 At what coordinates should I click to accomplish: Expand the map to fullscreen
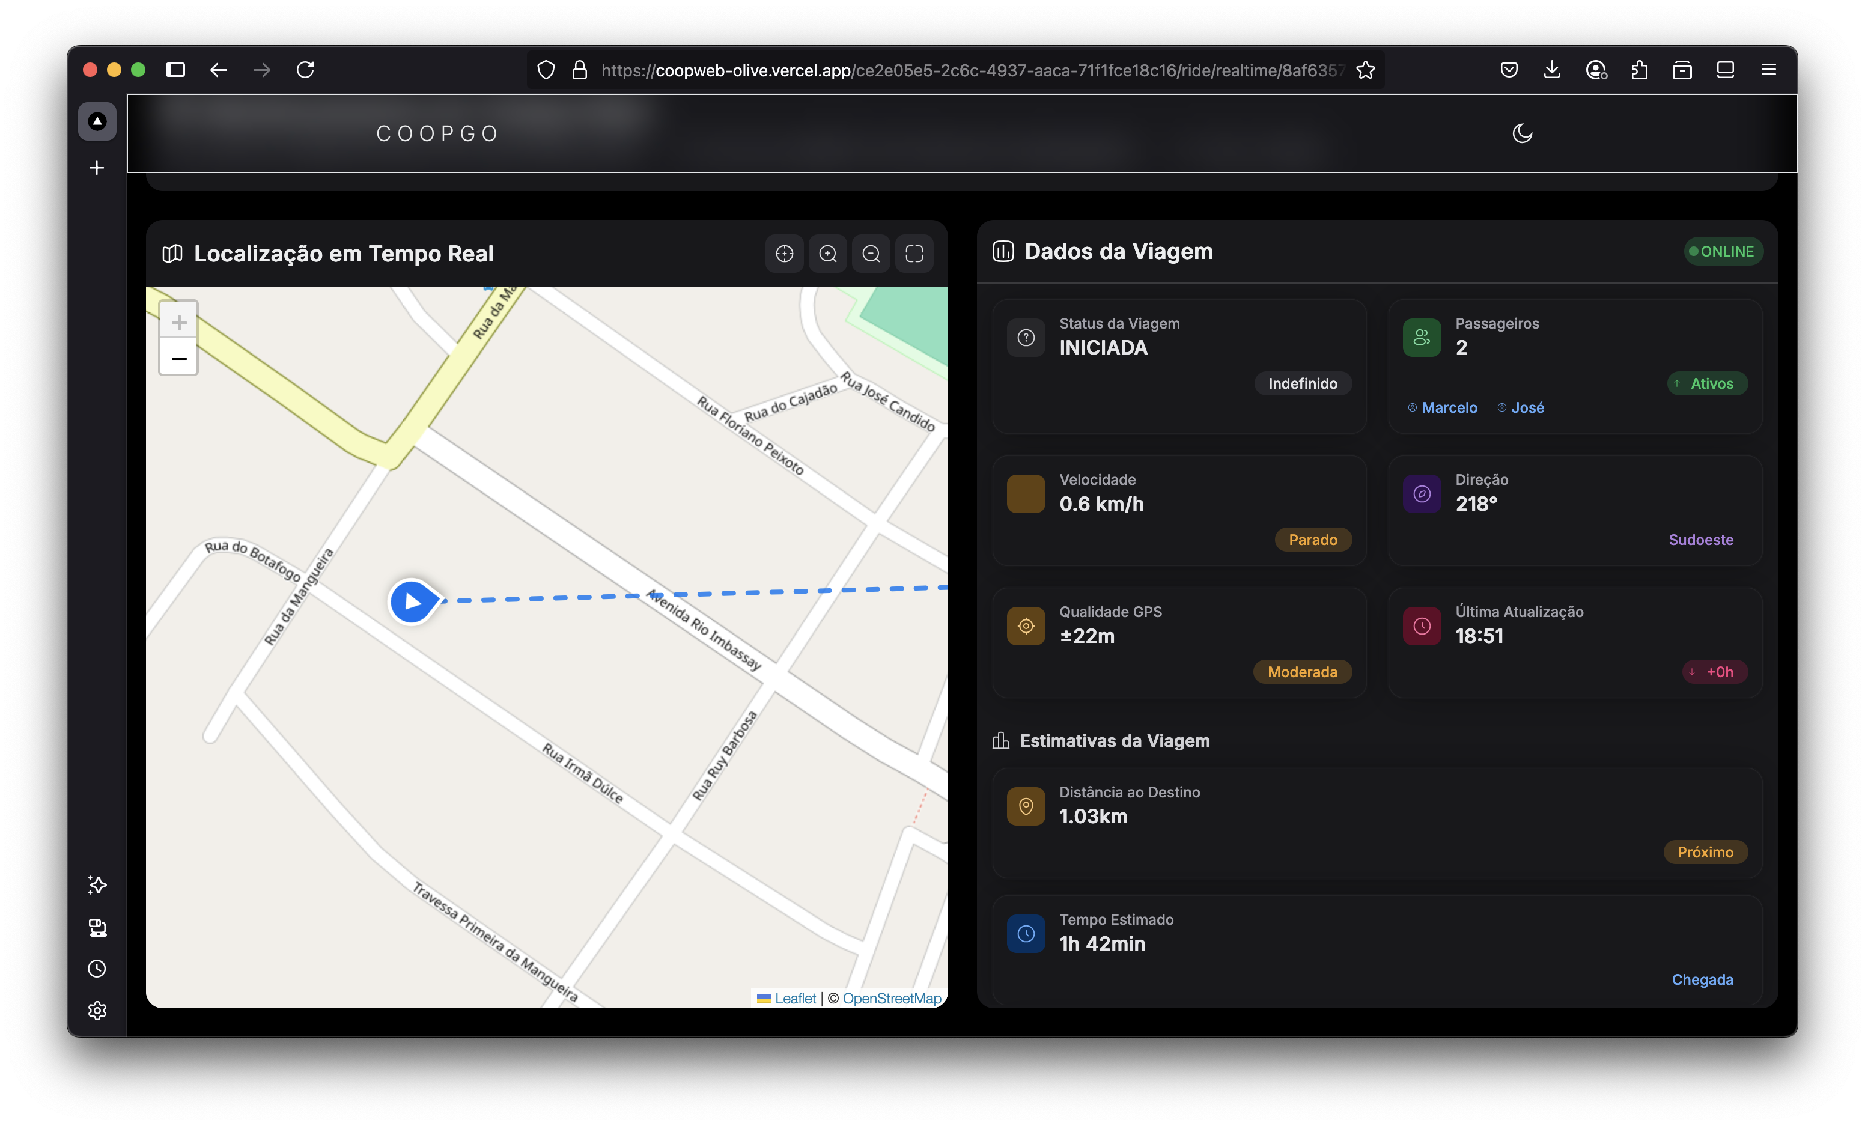pyautogui.click(x=914, y=254)
